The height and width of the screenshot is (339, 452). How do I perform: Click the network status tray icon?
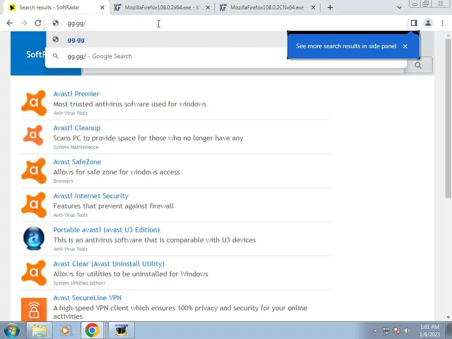[x=386, y=331]
